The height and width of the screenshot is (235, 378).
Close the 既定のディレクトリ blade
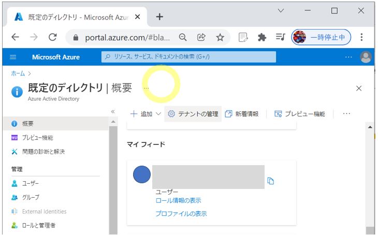pyautogui.click(x=359, y=89)
